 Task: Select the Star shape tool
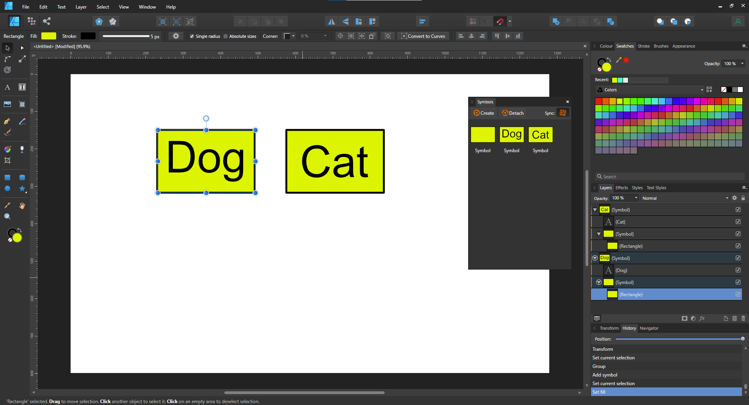tap(22, 188)
